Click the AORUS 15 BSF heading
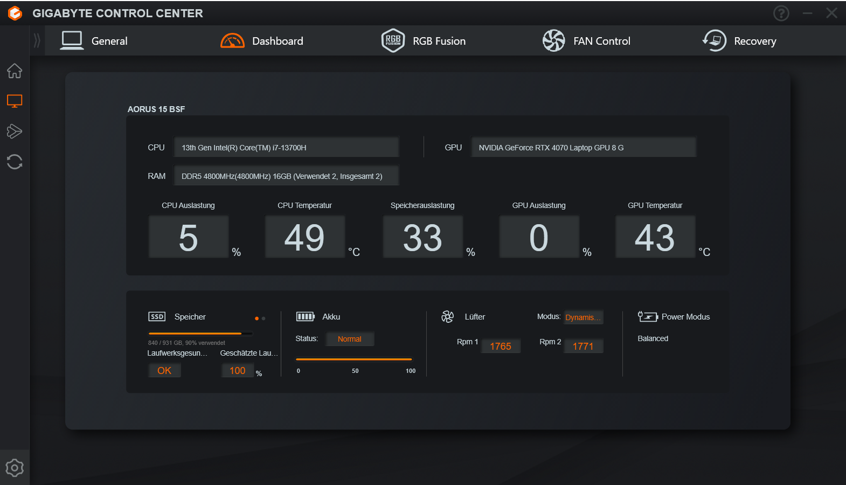Image resolution: width=846 pixels, height=485 pixels. (x=156, y=109)
